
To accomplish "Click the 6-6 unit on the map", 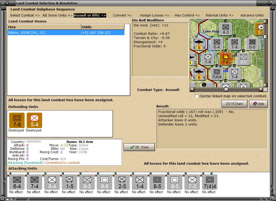I will coord(252,44).
